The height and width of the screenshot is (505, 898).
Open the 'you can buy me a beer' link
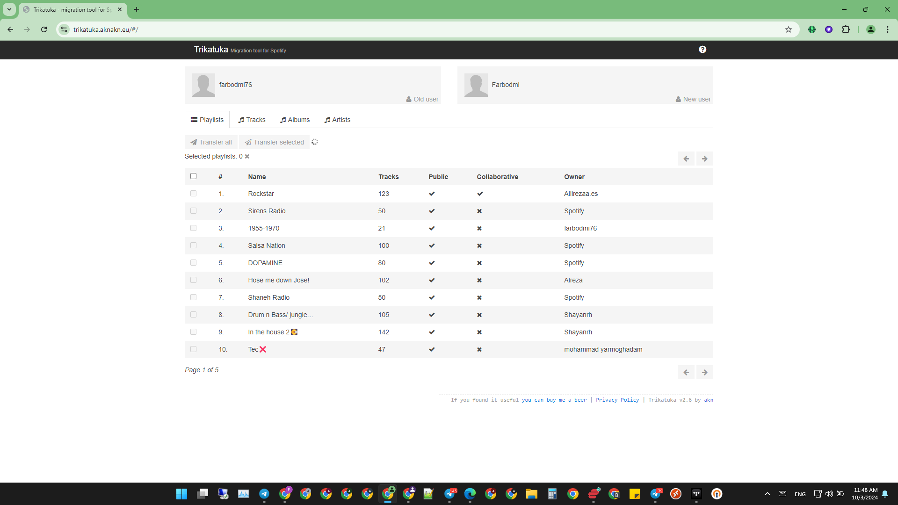[x=554, y=400]
